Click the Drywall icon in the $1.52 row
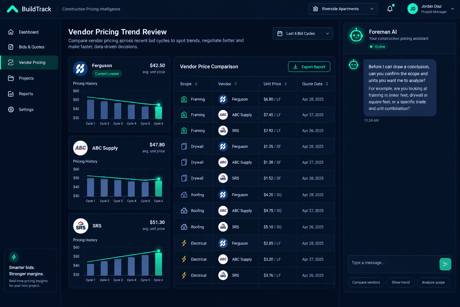The image size is (460, 307). (184, 178)
